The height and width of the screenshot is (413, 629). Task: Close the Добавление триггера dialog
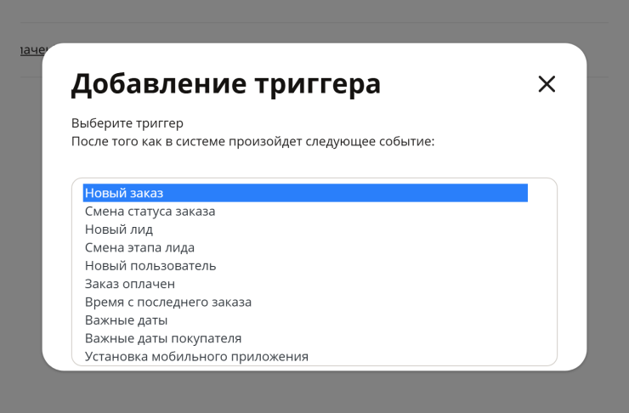click(x=547, y=84)
